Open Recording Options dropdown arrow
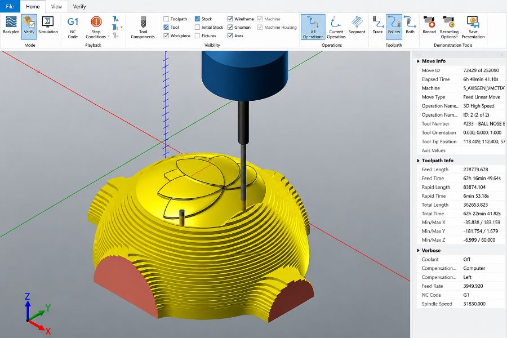The image size is (507, 338). point(457,37)
